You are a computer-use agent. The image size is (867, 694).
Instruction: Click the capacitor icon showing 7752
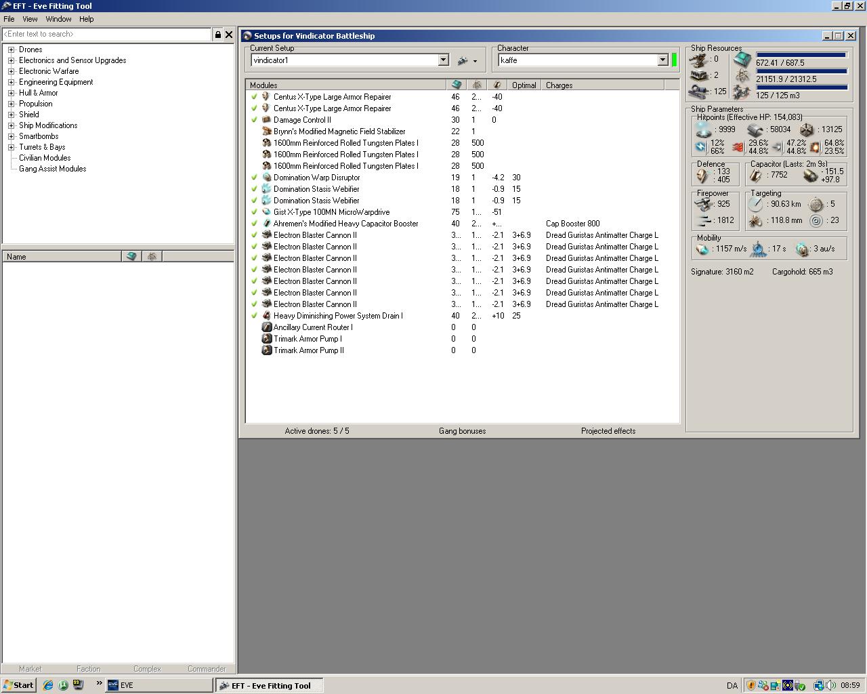(x=756, y=176)
